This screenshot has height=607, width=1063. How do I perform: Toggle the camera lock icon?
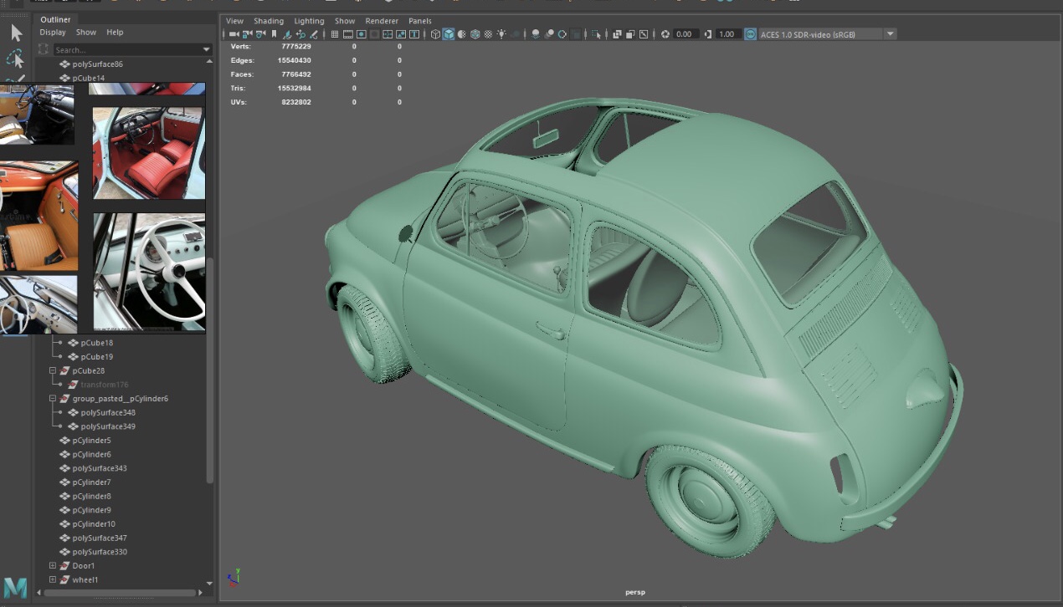coord(247,34)
